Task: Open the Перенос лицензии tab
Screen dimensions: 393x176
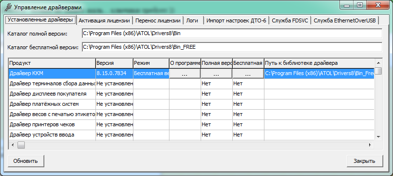Action: [158, 20]
